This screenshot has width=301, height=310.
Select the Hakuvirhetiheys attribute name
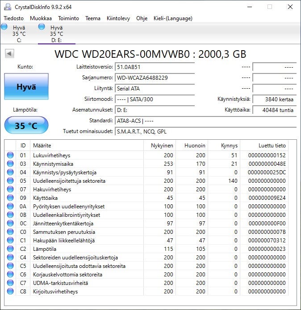[x=52, y=189]
